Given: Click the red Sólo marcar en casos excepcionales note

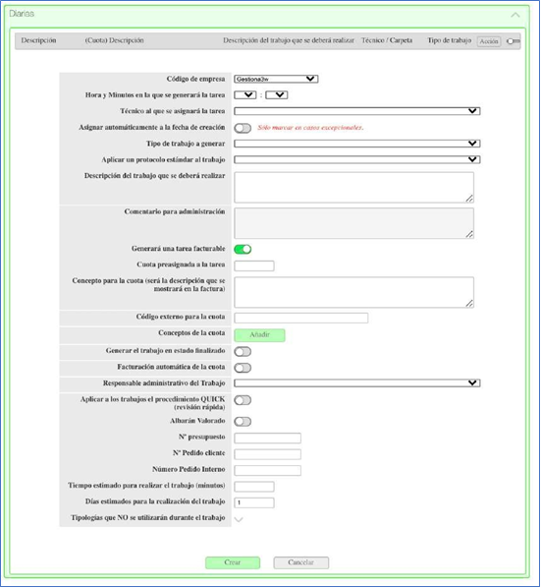Looking at the screenshot, I should 310,128.
